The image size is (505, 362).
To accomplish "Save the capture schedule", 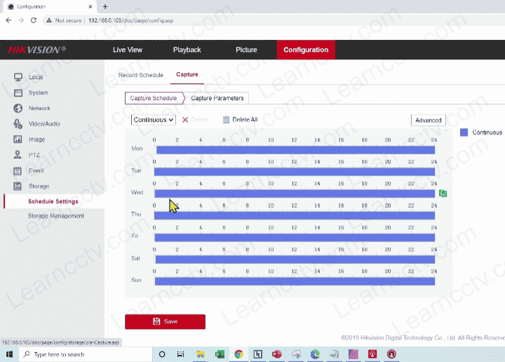I will (x=165, y=321).
